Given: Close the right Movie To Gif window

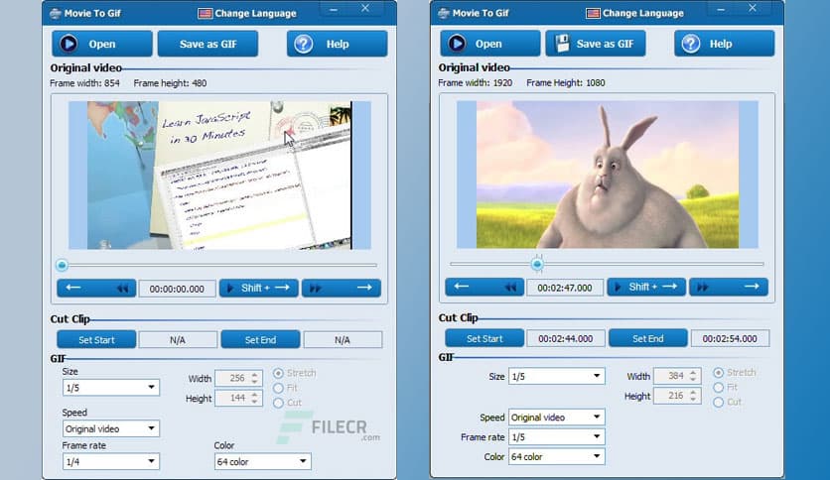Looking at the screenshot, I should [753, 8].
